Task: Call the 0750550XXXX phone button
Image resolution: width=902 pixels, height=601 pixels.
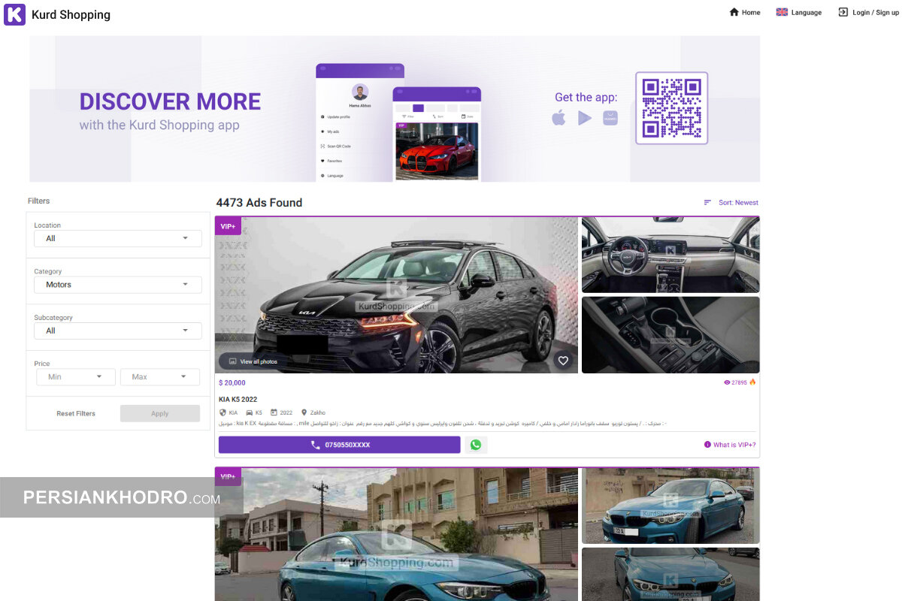Action: (339, 445)
